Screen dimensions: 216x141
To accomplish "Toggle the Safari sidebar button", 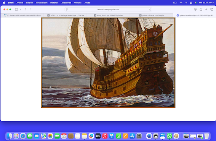I will tap(16, 10).
